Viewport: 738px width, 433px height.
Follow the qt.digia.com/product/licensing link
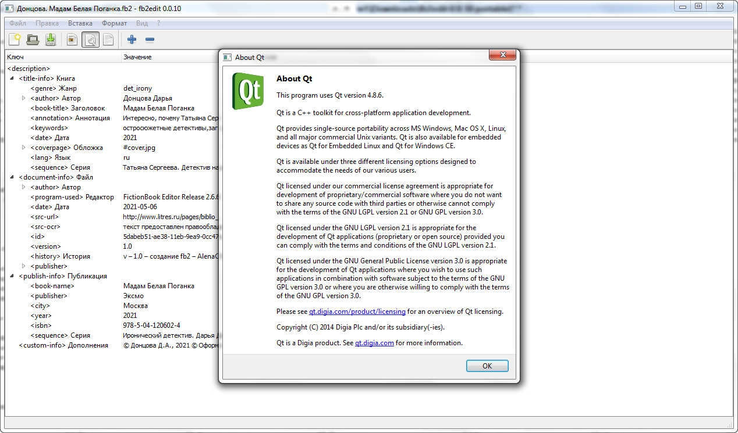[357, 312]
